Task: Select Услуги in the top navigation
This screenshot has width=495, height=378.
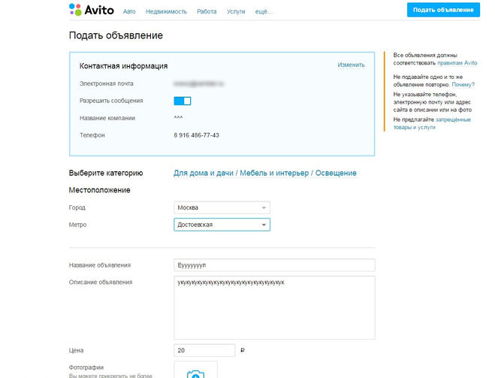Action: point(236,11)
